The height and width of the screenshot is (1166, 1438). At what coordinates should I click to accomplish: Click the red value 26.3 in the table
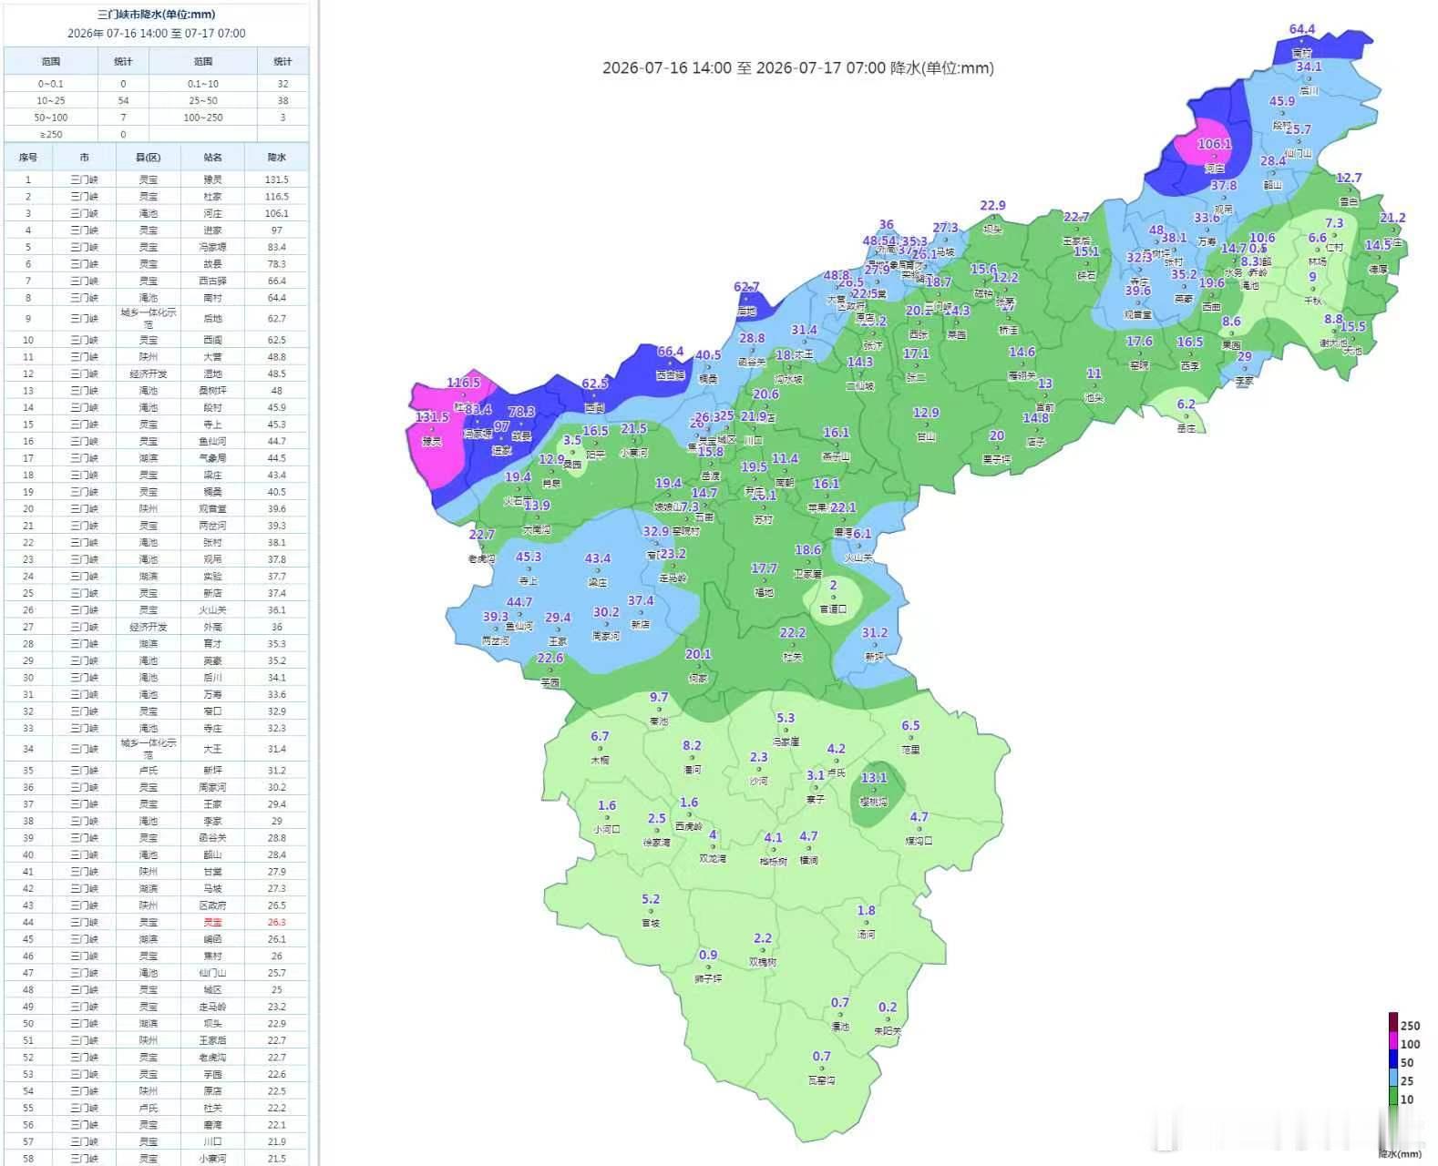(277, 922)
